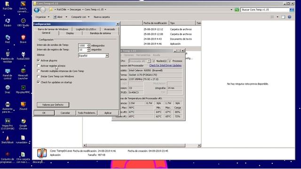301x169 pixels.
Task: Select the General tab
Action: tap(46, 33)
